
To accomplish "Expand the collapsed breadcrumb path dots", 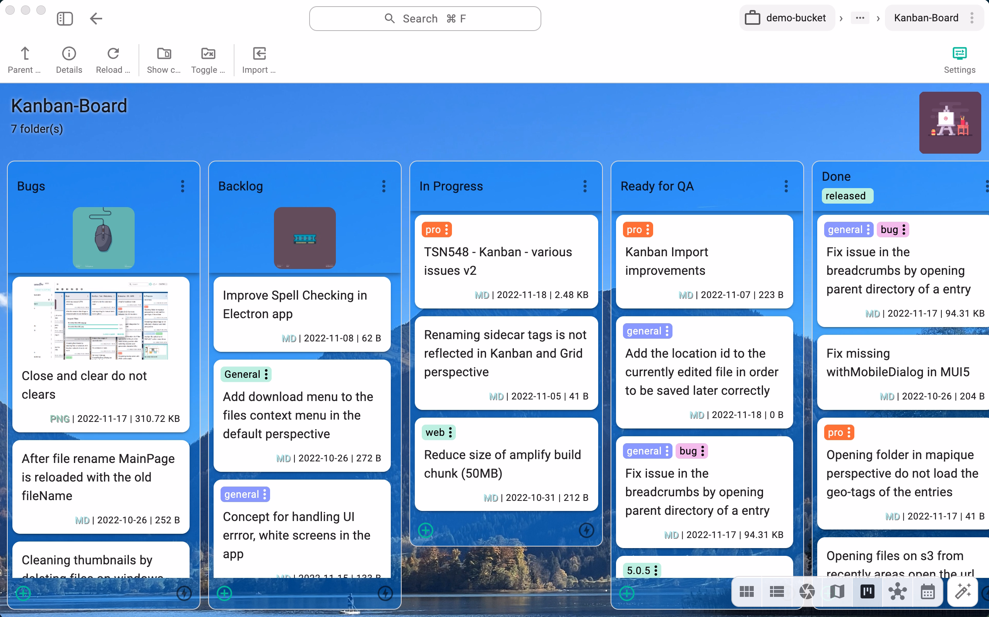I will pyautogui.click(x=861, y=17).
